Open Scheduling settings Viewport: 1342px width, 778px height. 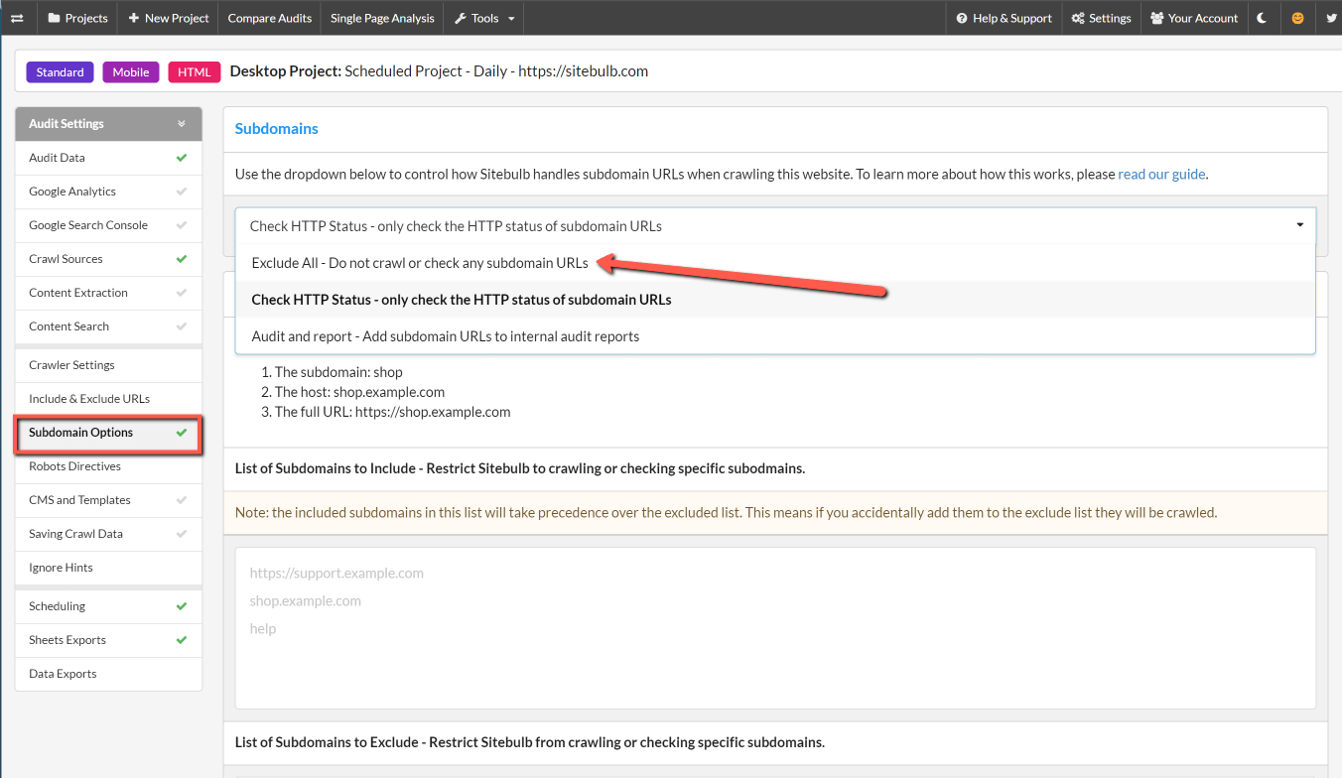pos(108,606)
